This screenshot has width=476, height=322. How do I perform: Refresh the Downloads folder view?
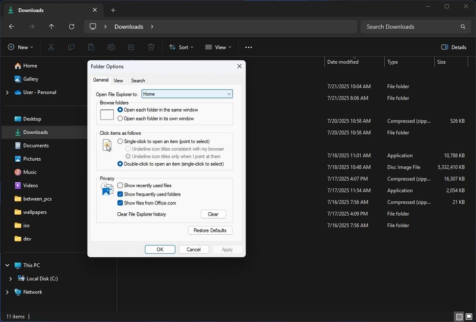71,26
